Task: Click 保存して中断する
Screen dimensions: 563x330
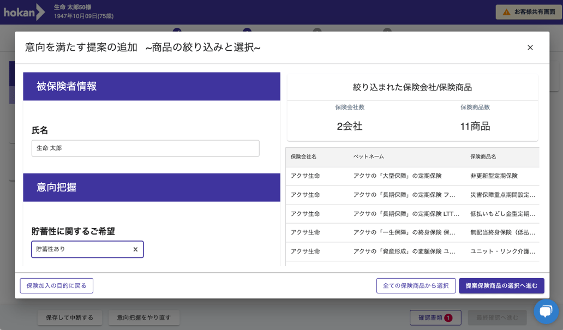Action: pyautogui.click(x=69, y=317)
